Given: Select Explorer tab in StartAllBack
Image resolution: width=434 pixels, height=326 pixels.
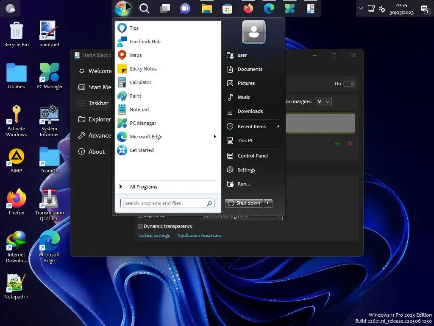Looking at the screenshot, I should [x=94, y=119].
